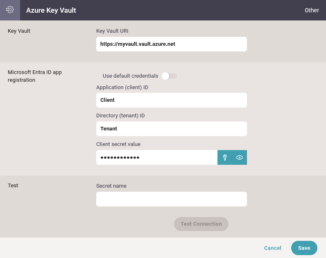Save the Key Vault configuration
Screen dimensions: 326x258
(x=304, y=248)
